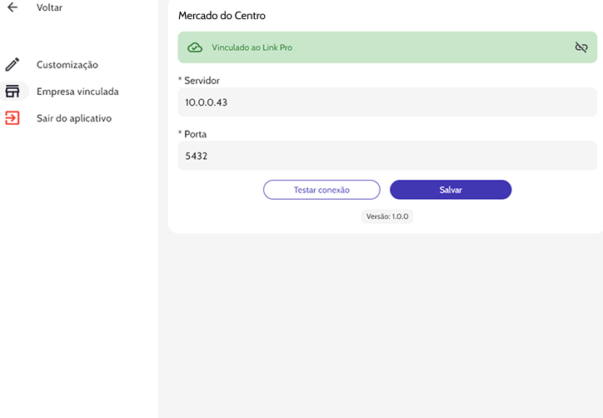Click the pencil icon beside Customização

click(12, 64)
